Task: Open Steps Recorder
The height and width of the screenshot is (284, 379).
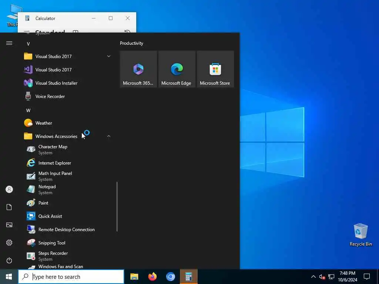Action: click(67, 256)
